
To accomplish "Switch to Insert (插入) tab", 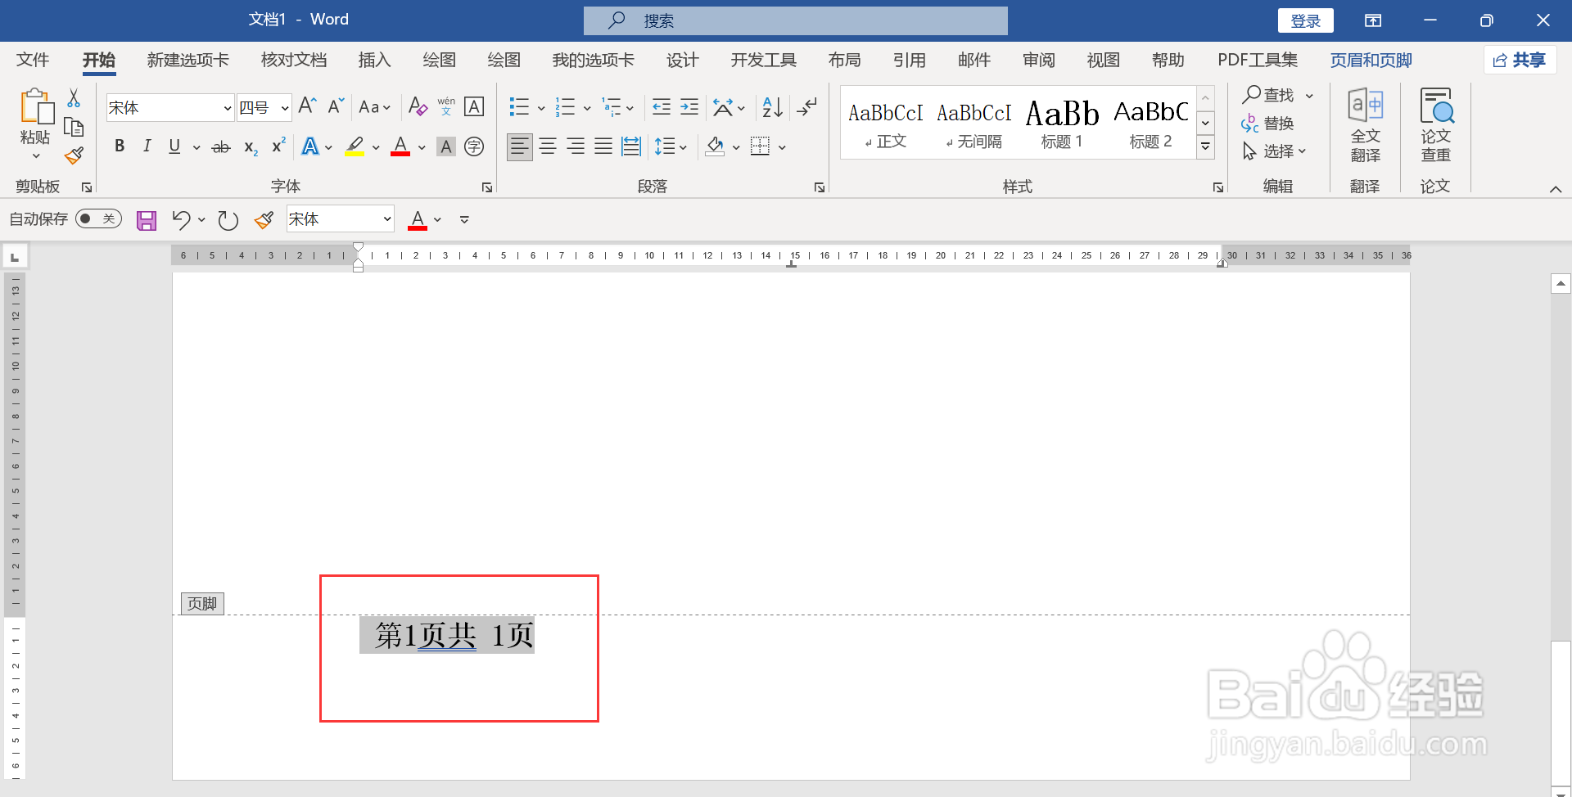I will click(375, 60).
